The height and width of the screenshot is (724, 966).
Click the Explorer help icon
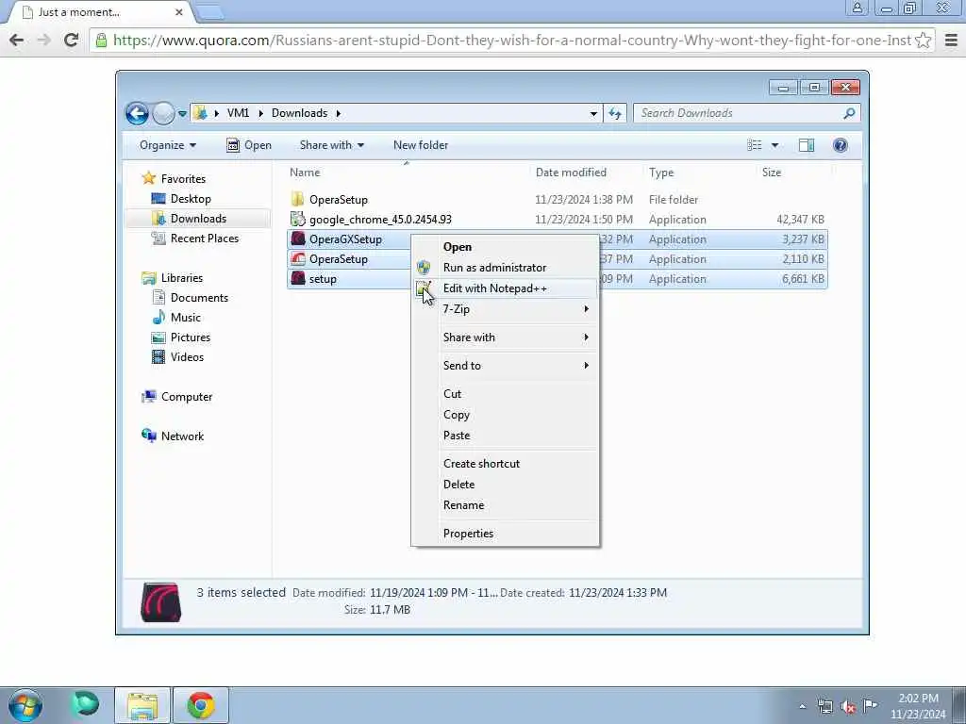[841, 145]
